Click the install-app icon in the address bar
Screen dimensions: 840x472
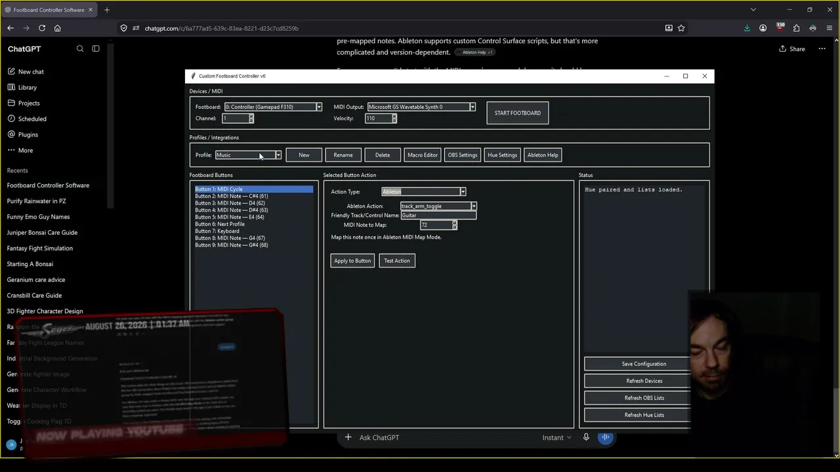(x=669, y=28)
